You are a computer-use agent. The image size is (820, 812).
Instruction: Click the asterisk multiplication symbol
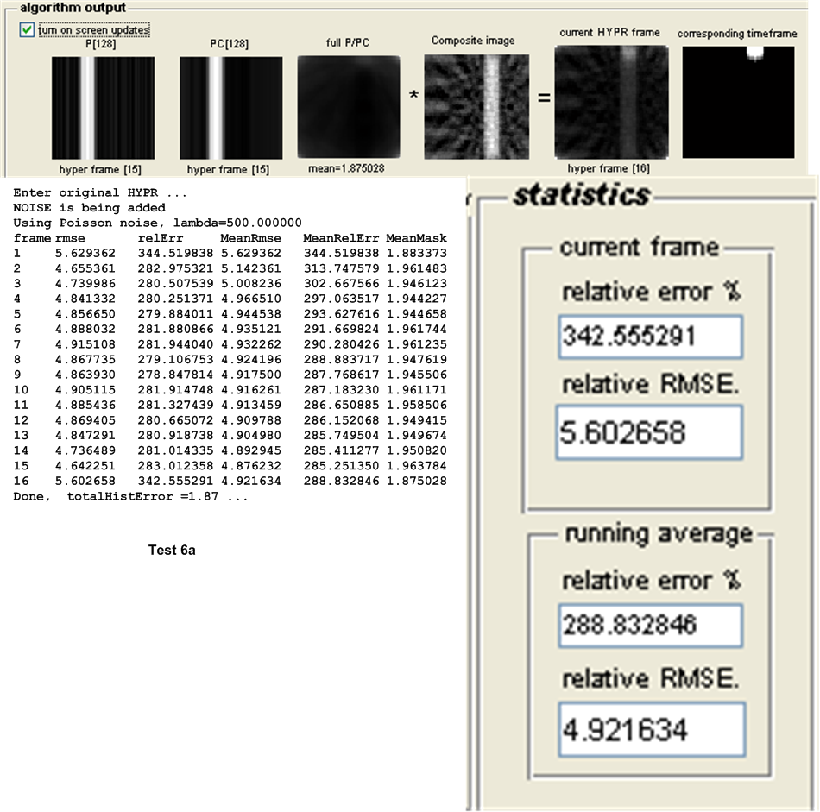coord(413,96)
